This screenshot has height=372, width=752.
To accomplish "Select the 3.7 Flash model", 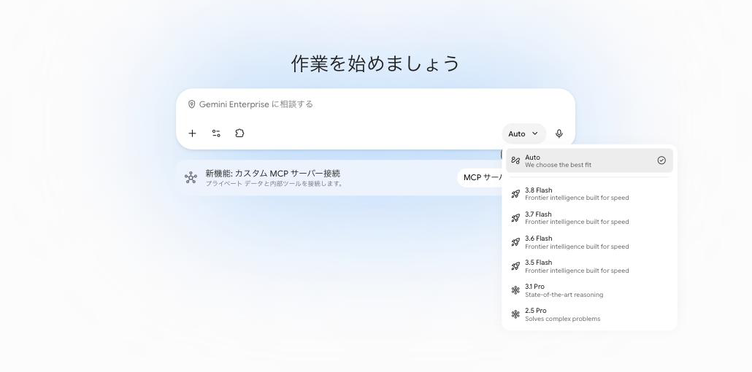I will (x=589, y=217).
